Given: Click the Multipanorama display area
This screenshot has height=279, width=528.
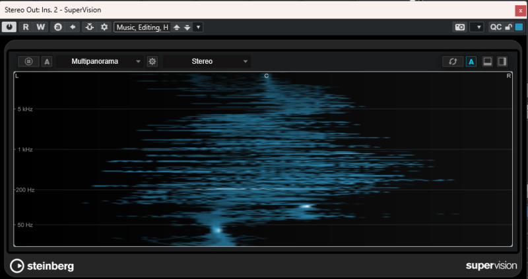Looking at the screenshot, I should (263, 159).
